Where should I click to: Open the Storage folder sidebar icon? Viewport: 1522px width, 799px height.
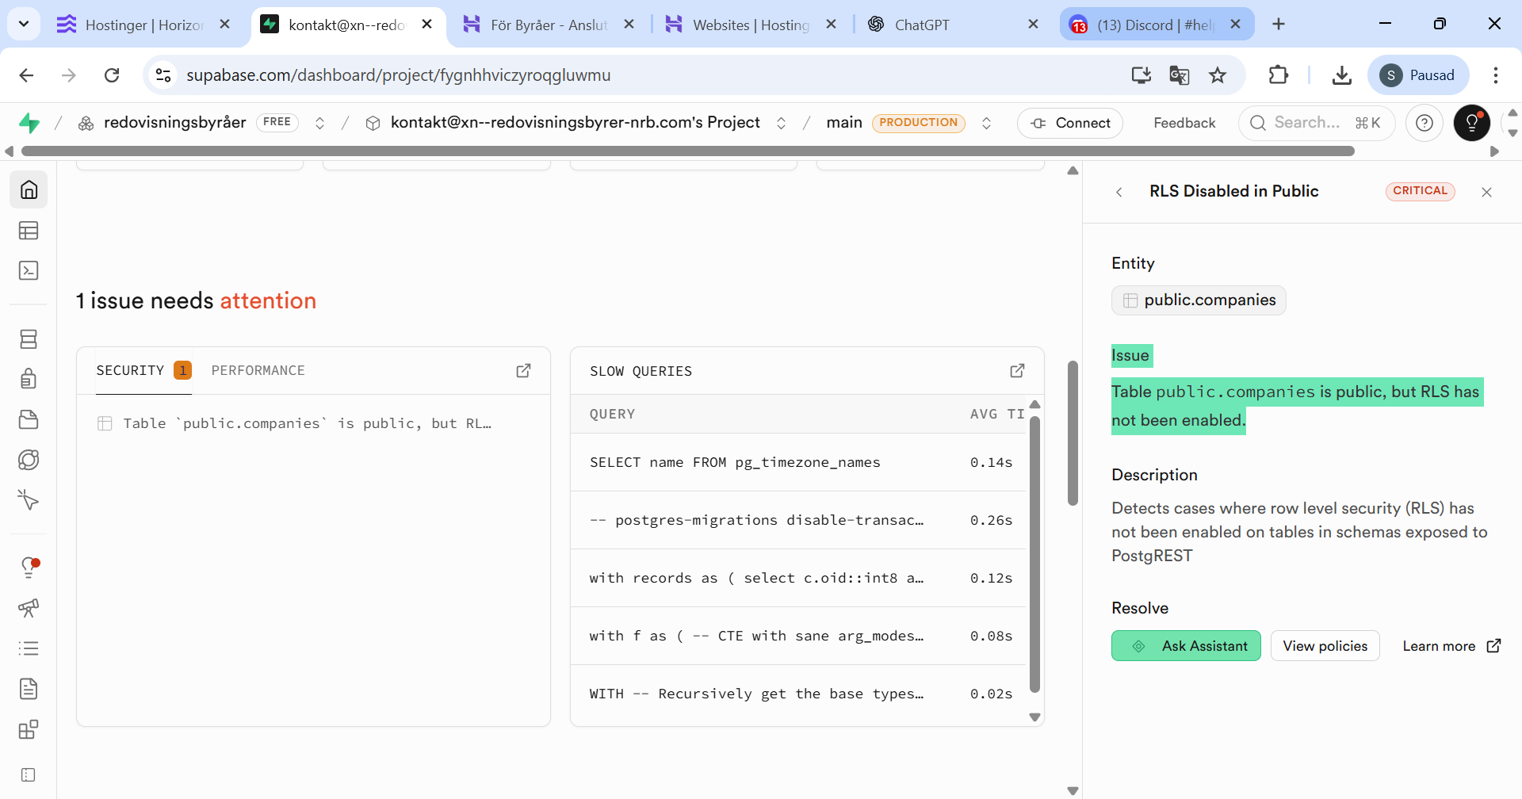[x=29, y=419]
